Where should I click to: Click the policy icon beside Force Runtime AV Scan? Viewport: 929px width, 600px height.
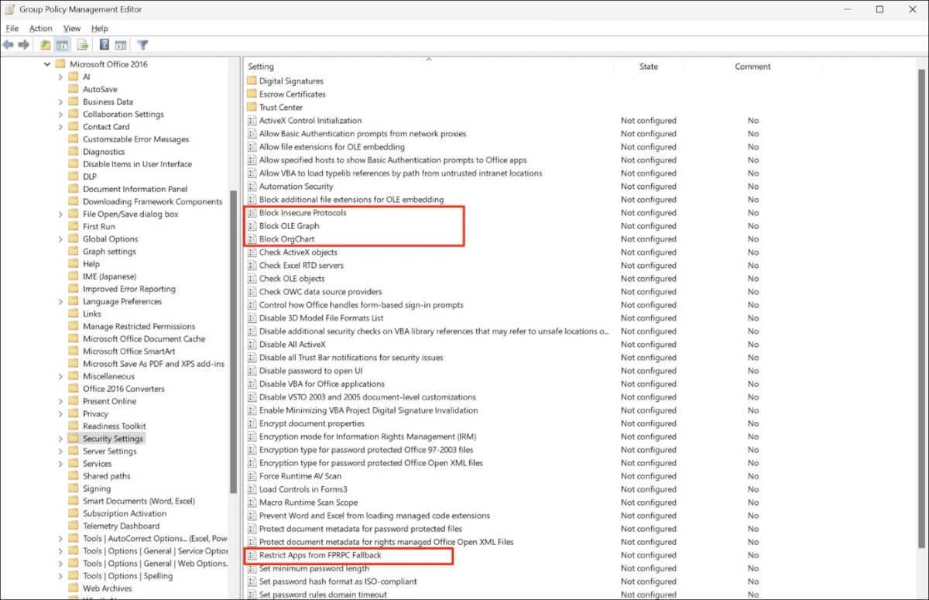252,475
